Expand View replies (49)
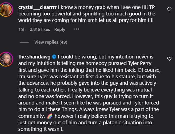This screenshot has height=134, width=175. point(51,42)
